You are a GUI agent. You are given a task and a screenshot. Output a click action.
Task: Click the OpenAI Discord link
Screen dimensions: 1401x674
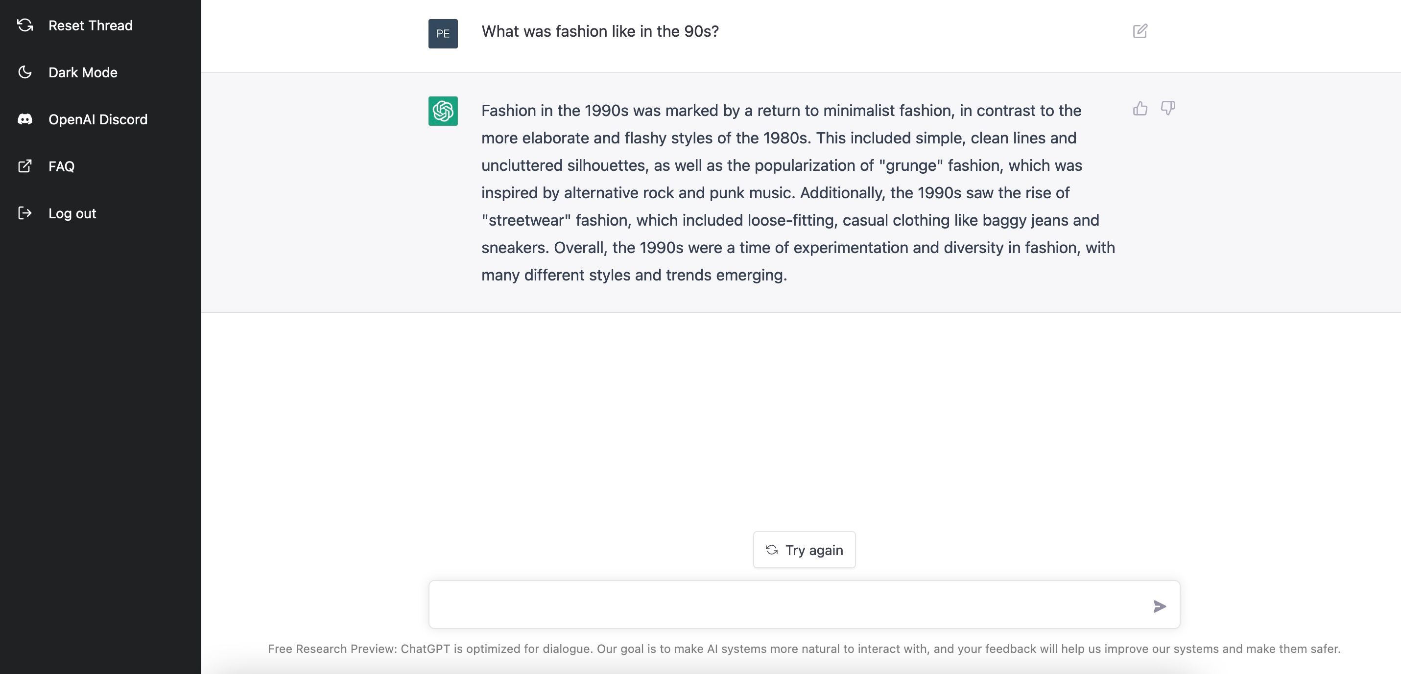(x=97, y=118)
